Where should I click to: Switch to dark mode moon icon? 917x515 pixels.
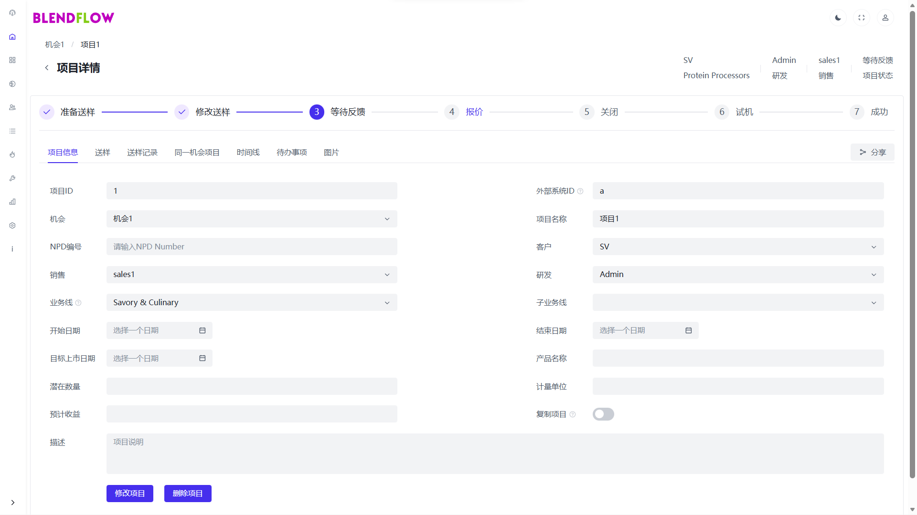pos(838,18)
